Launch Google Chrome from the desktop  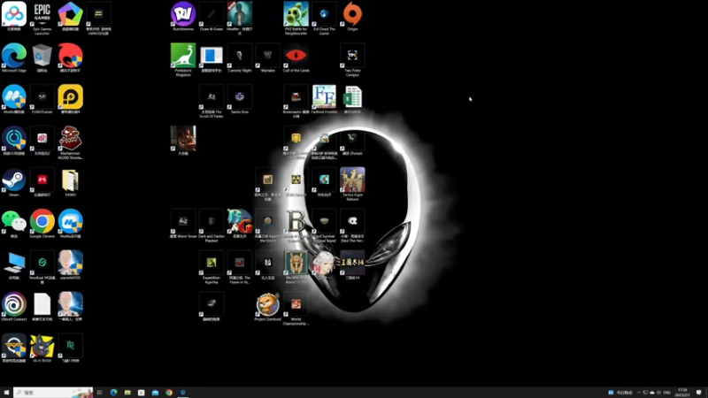click(x=42, y=222)
